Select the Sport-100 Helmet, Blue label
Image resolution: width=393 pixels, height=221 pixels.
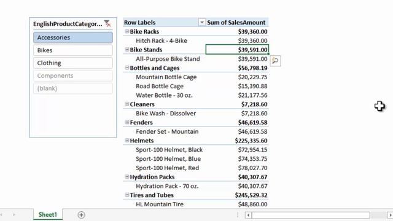click(x=168, y=159)
